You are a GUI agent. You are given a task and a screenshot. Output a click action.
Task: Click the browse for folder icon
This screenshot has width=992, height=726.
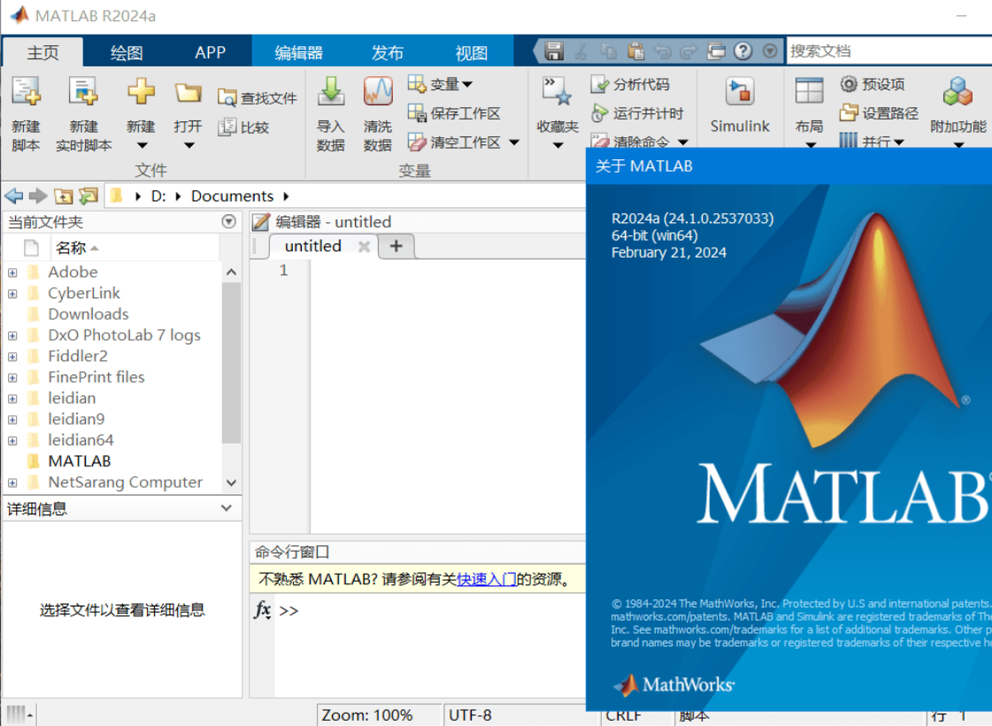pos(88,197)
